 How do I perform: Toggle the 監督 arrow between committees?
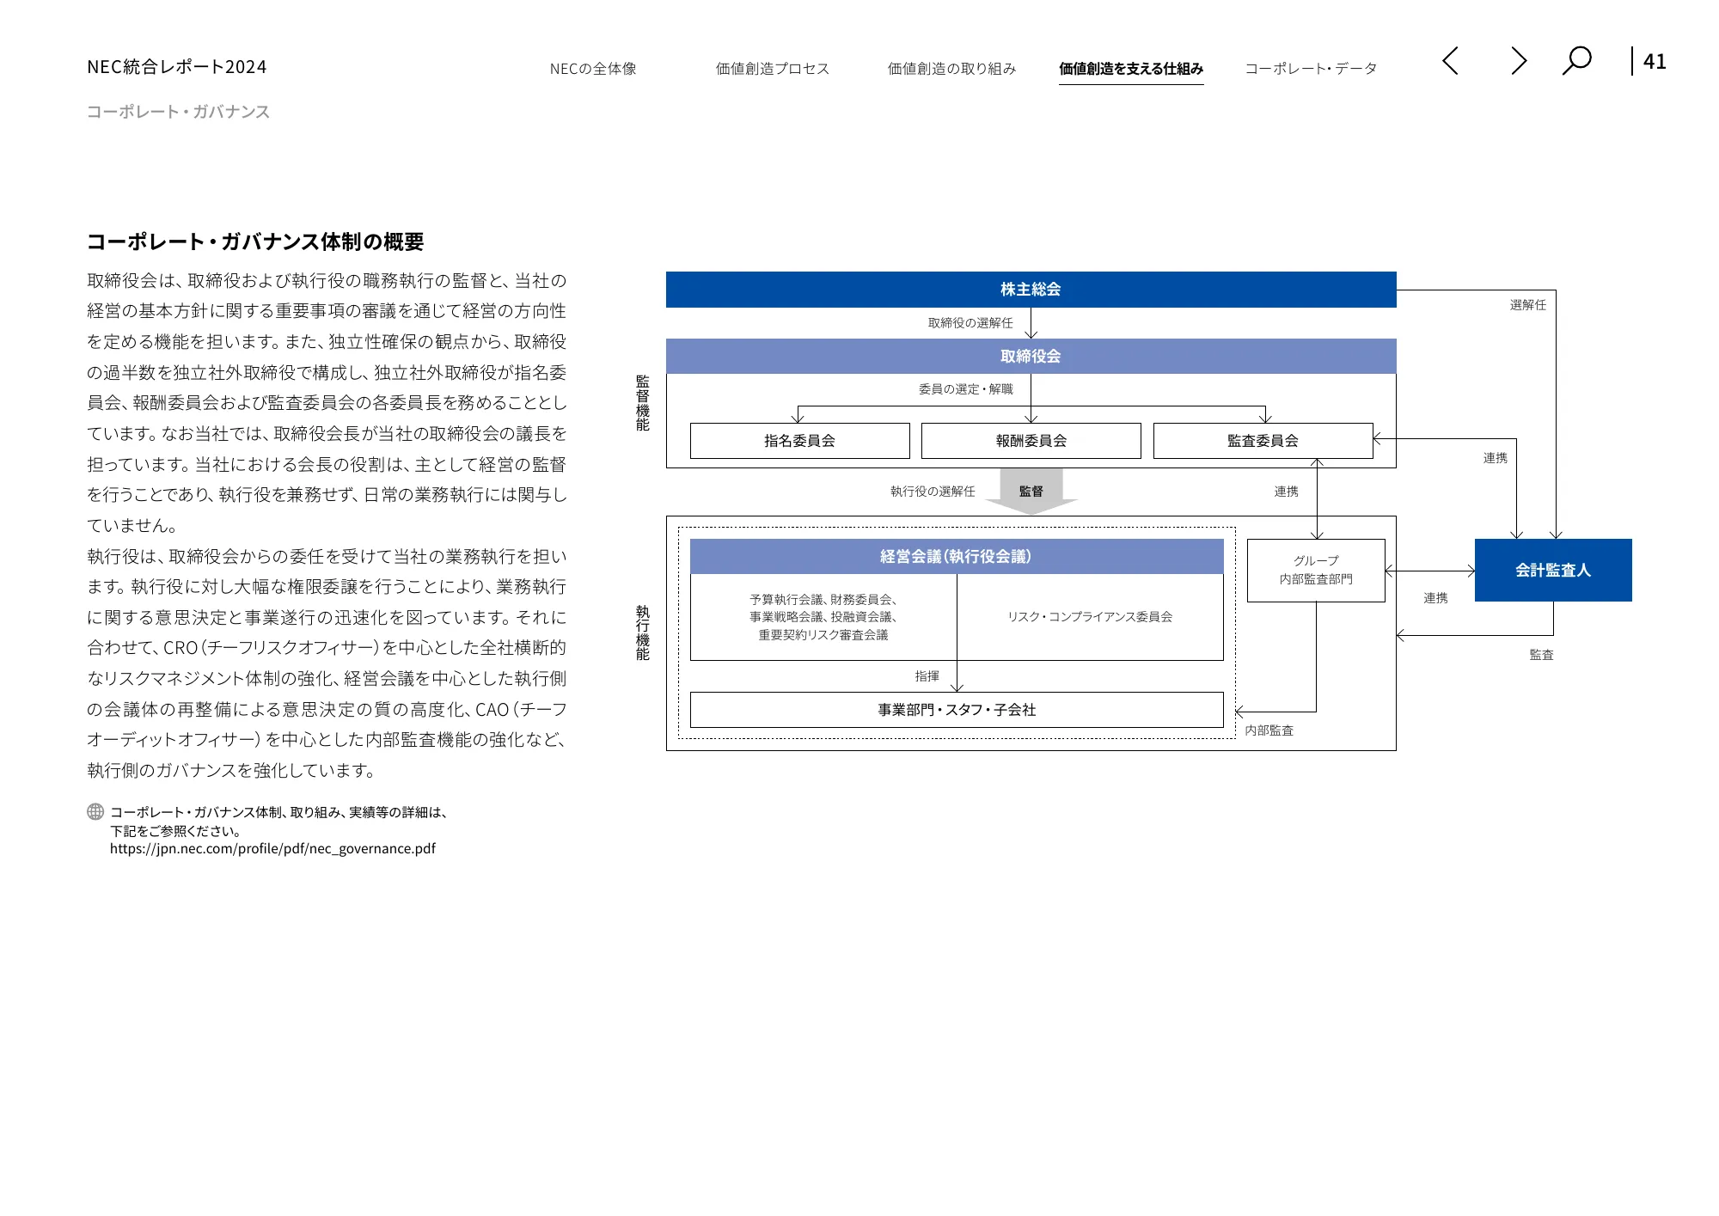pyautogui.click(x=1031, y=492)
